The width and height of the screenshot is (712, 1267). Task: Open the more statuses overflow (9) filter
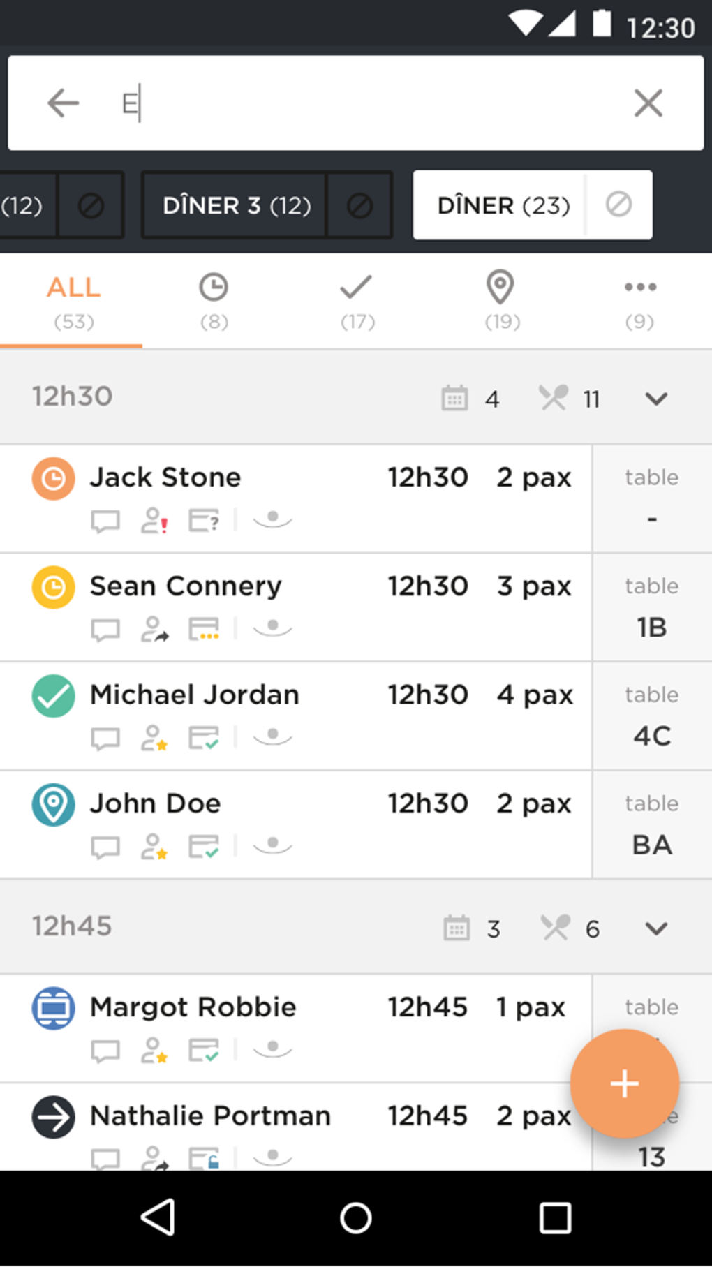pyautogui.click(x=639, y=300)
